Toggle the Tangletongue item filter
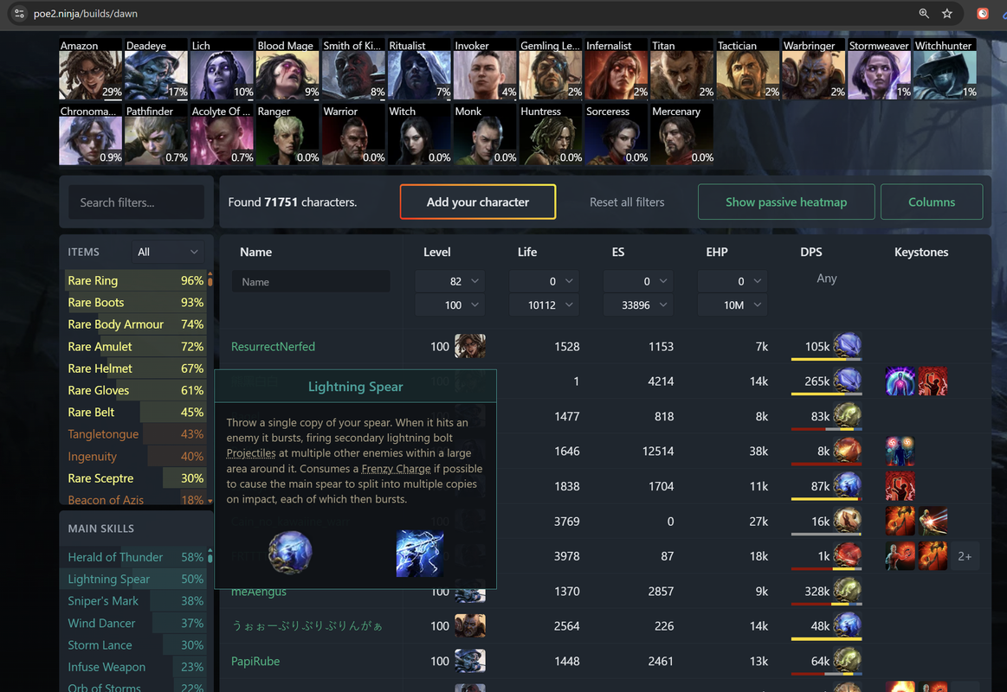Image resolution: width=1007 pixels, height=692 pixels. coord(136,434)
